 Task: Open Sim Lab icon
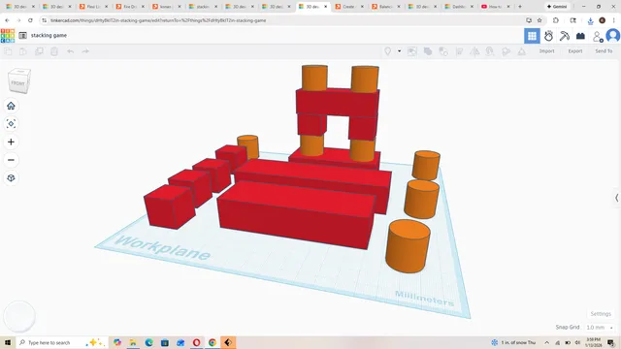point(548,36)
